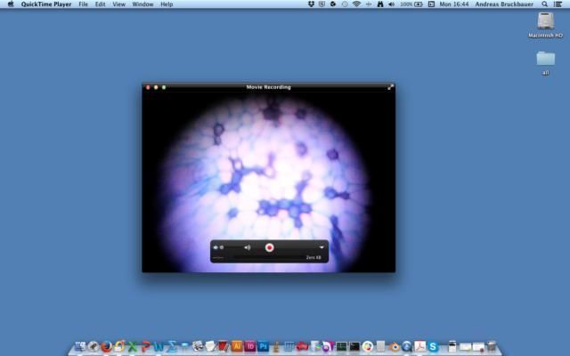The image size is (570, 356).
Task: Open Finder from the Dock
Action: (x=80, y=346)
